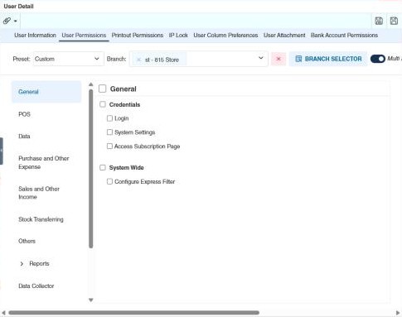Click the red clear branch button

tap(278, 59)
